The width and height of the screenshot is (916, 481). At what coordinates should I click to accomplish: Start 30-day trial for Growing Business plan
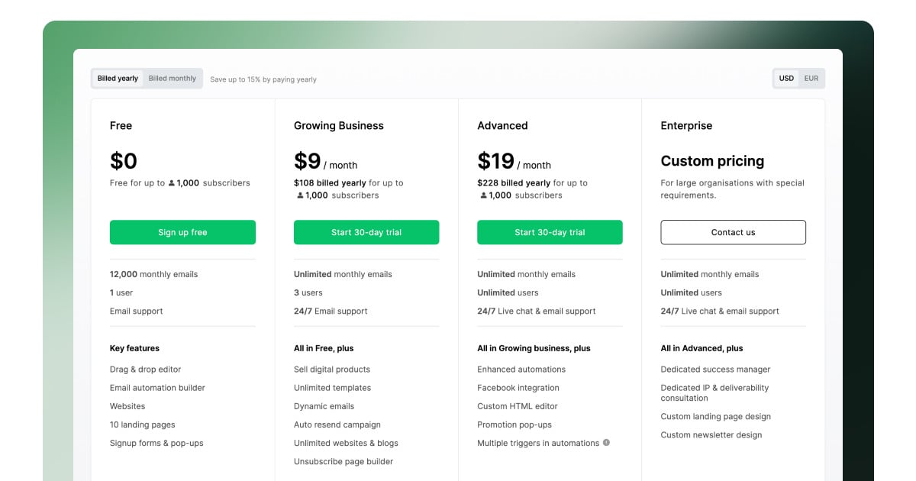click(x=366, y=232)
